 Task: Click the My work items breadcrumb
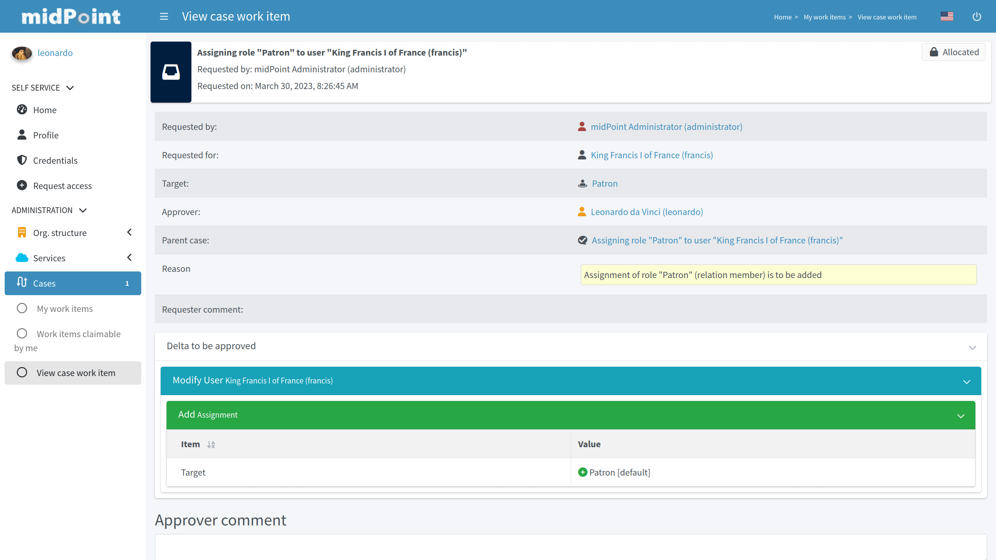click(x=824, y=17)
